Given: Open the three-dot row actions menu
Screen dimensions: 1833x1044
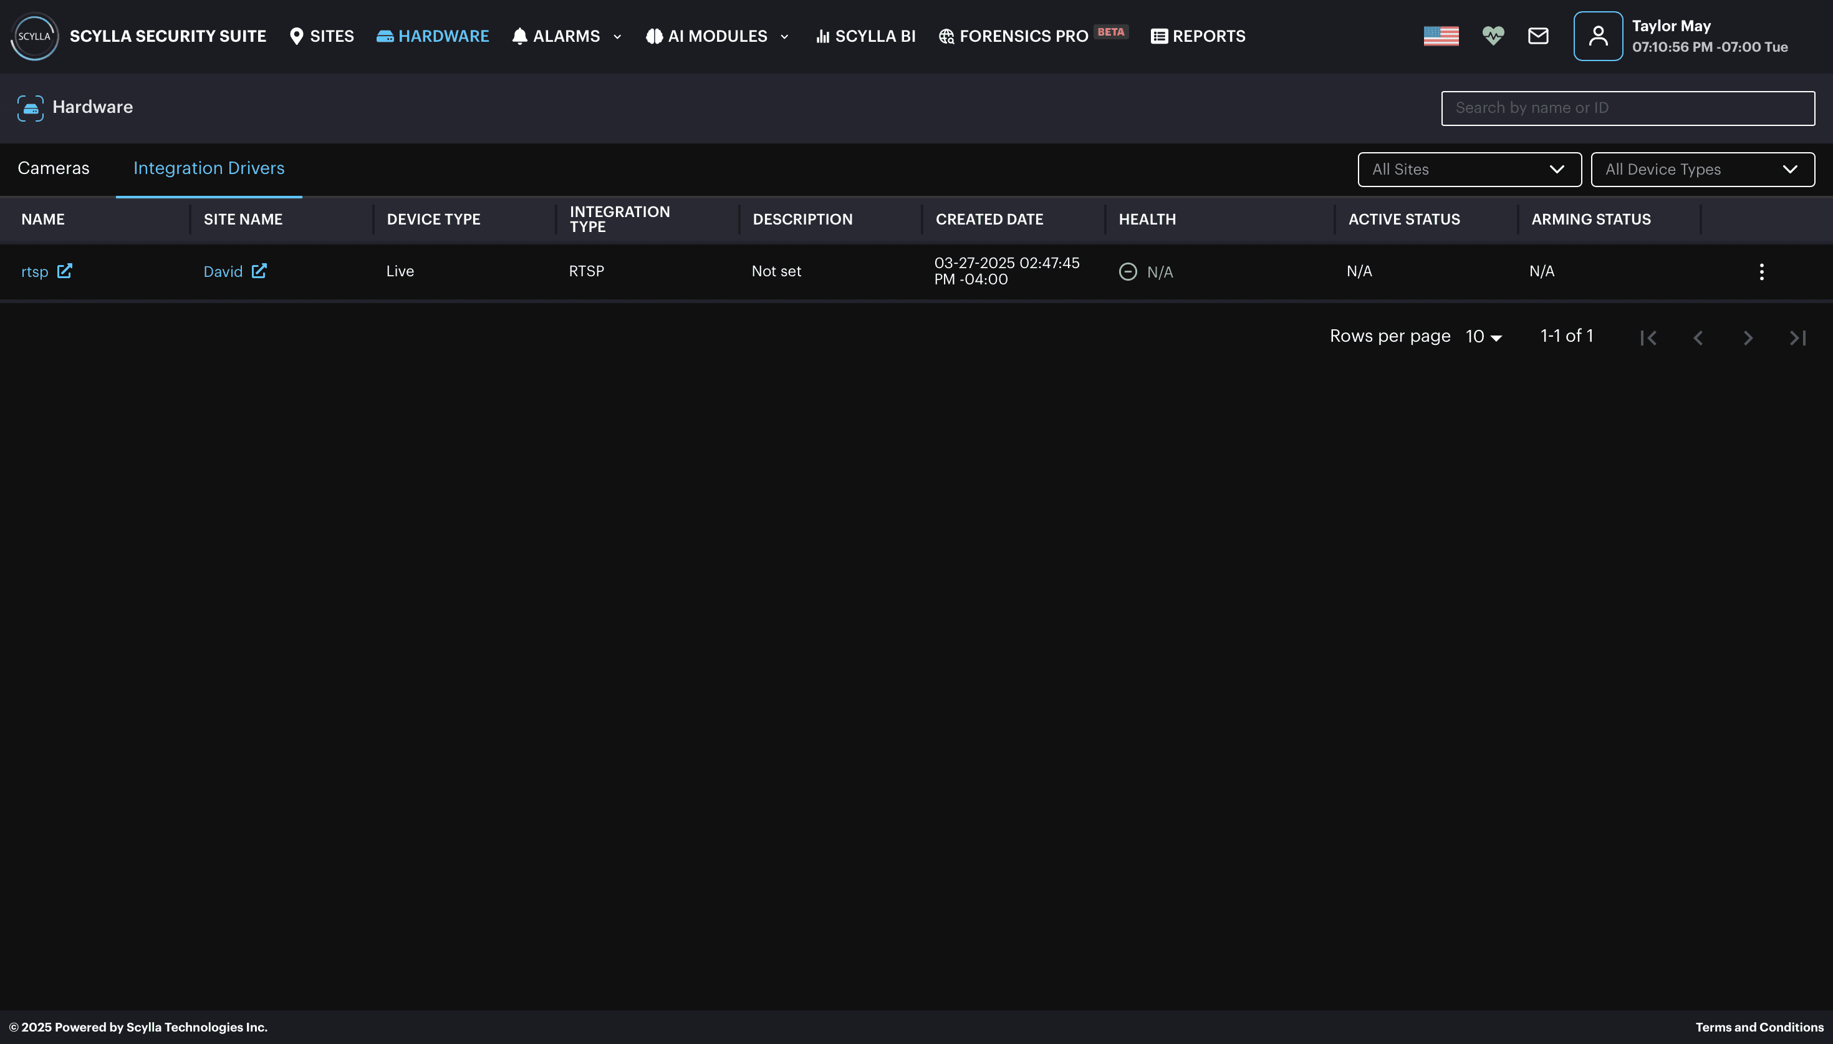Looking at the screenshot, I should click(1761, 272).
